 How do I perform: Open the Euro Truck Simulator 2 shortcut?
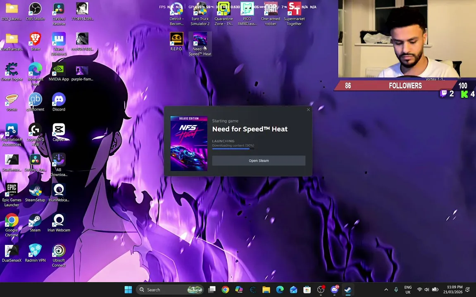tap(200, 14)
